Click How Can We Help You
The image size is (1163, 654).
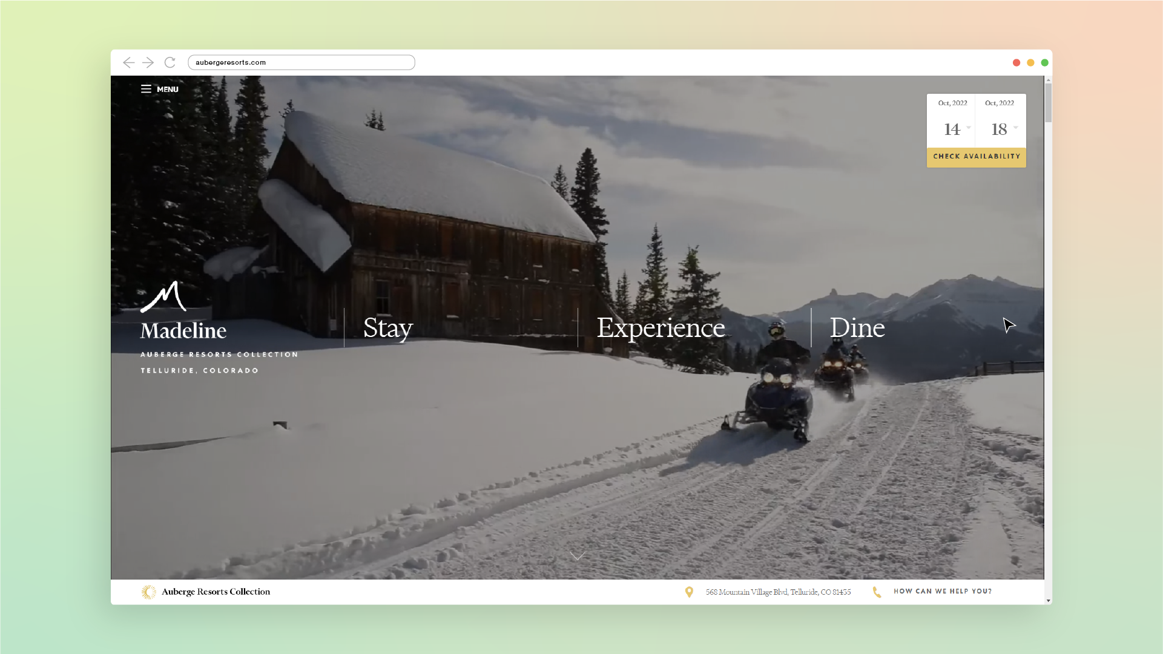click(x=943, y=591)
